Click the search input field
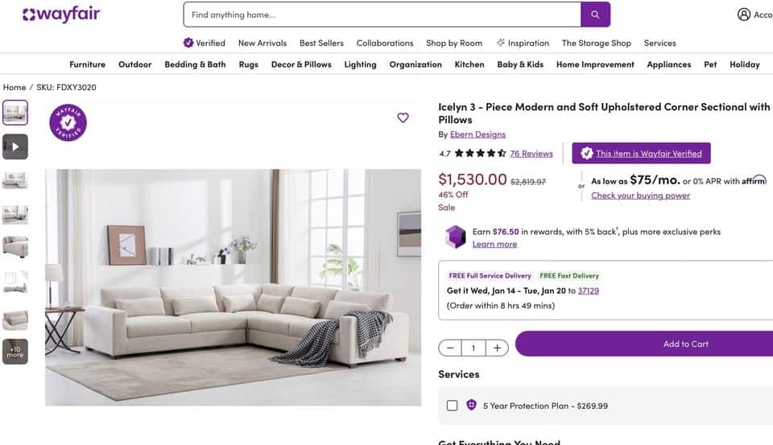Screen dimensions: 773x445 [382, 14]
